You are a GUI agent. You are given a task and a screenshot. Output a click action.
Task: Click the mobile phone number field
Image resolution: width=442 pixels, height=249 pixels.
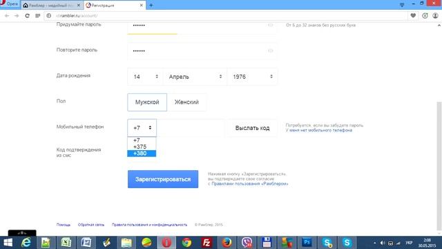click(191, 128)
